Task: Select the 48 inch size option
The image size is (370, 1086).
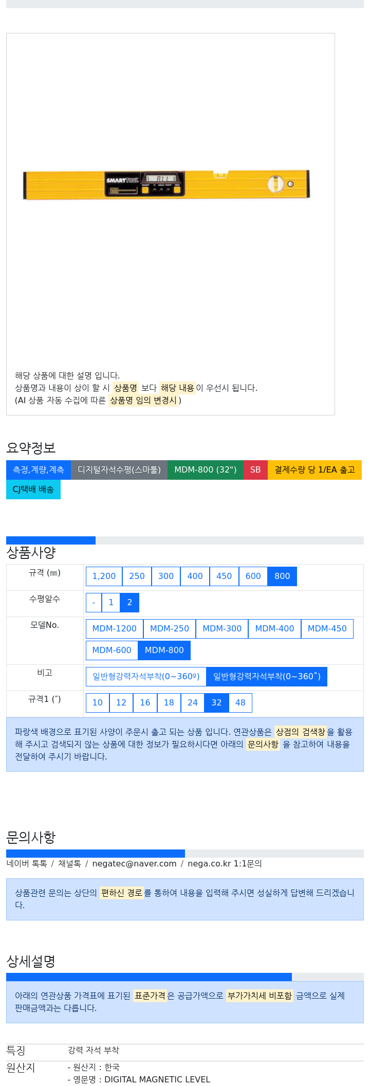Action: pyautogui.click(x=240, y=702)
